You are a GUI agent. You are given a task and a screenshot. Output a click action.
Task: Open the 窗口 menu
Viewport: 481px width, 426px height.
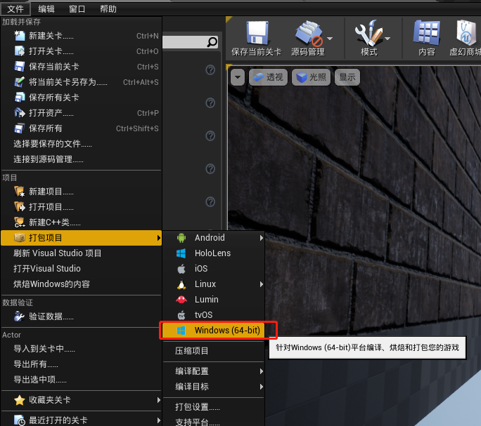(77, 9)
